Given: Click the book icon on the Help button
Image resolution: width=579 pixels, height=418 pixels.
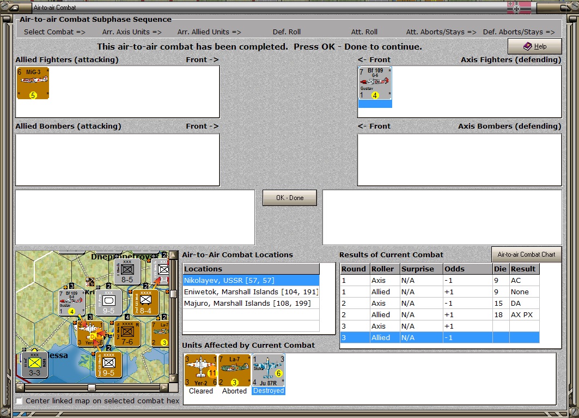Looking at the screenshot, I should (x=528, y=46).
